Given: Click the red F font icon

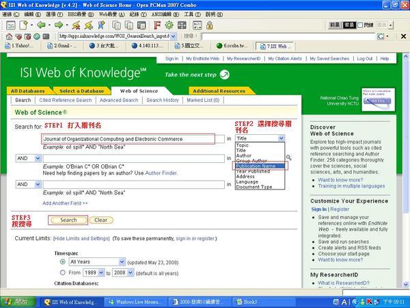Looking at the screenshot, I should [157, 25].
